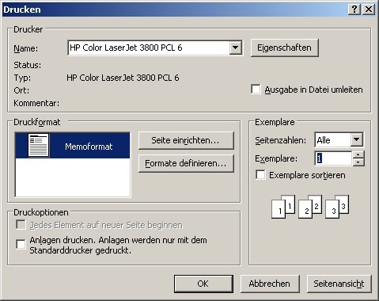The image size is (379, 301).
Task: Click empty area of Druckformat list
Action: [x=73, y=177]
